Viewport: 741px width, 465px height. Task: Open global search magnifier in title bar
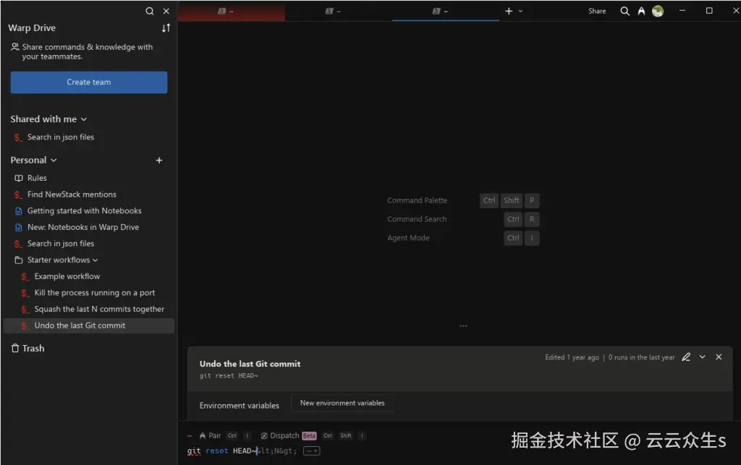[x=624, y=11]
